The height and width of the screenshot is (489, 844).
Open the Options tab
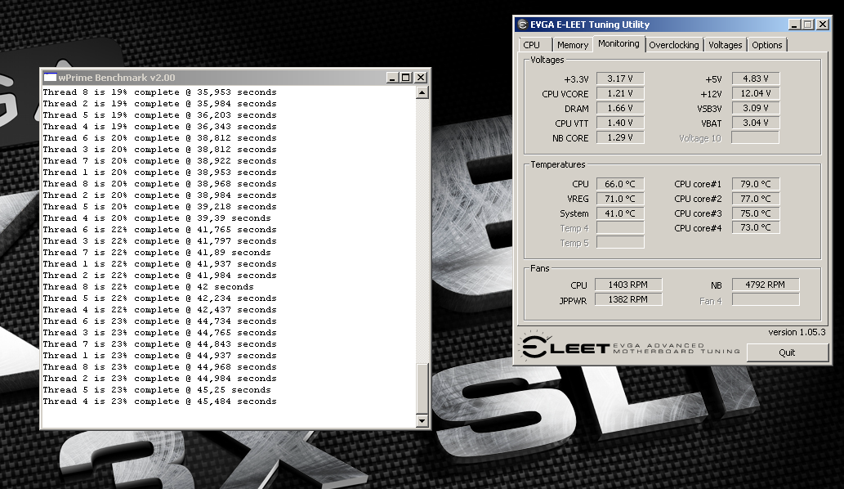[x=766, y=45]
